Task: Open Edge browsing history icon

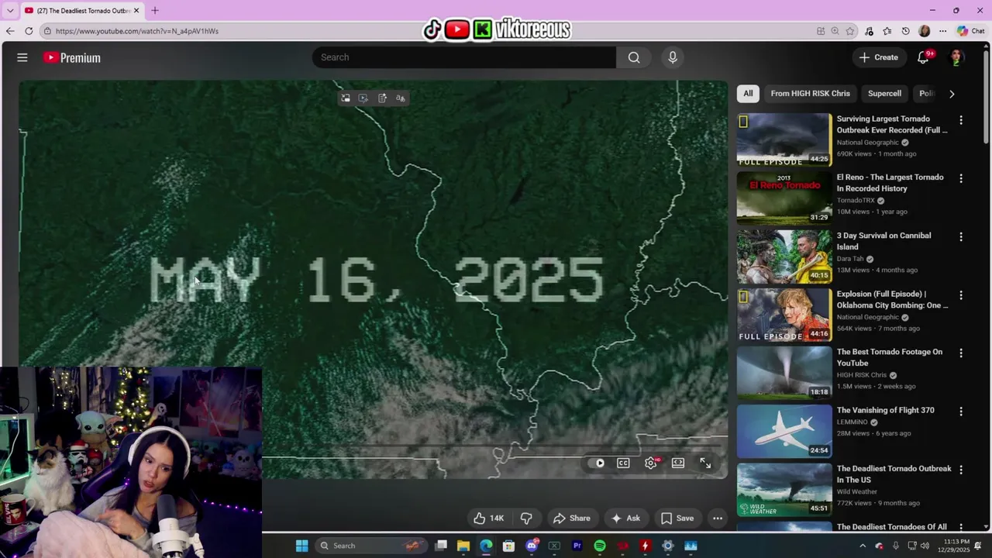Action: point(906,31)
